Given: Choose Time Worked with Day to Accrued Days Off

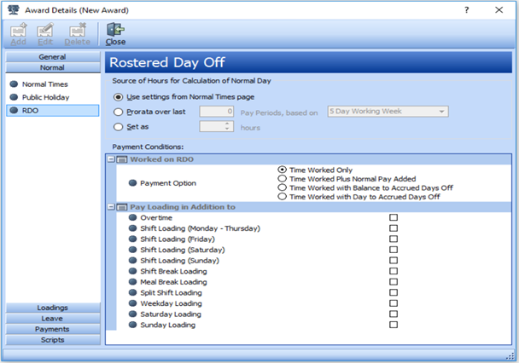Looking at the screenshot, I should coord(282,197).
